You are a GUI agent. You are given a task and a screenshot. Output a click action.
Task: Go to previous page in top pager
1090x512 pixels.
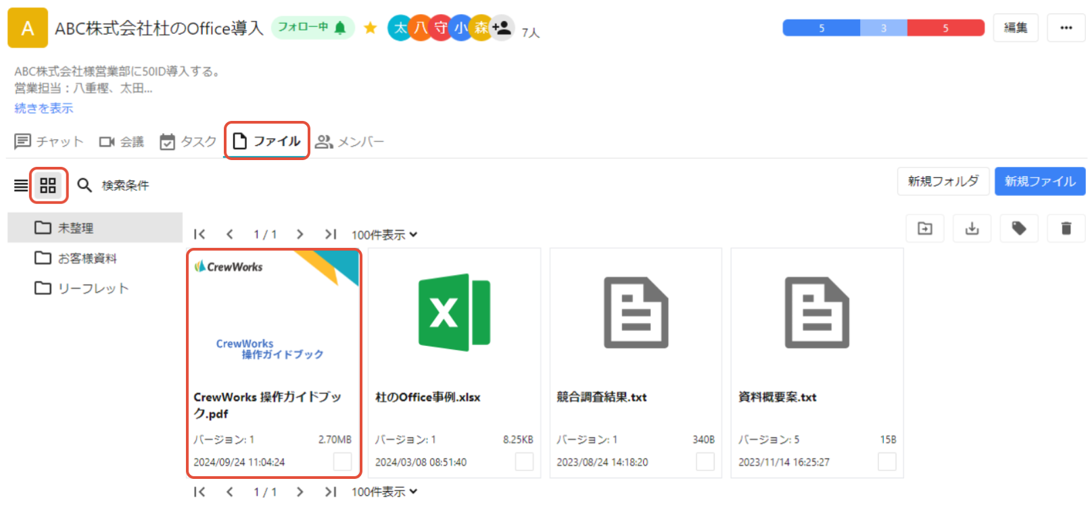[230, 234]
